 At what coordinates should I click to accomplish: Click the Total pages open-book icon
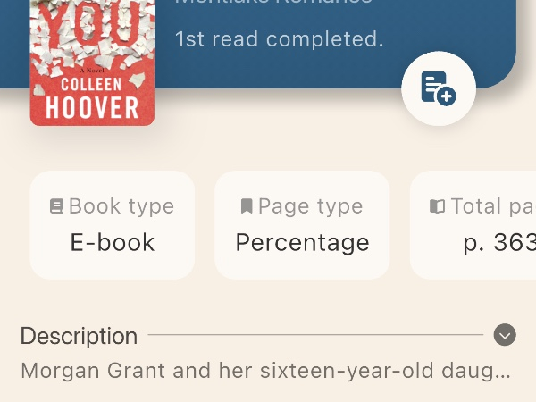437,206
